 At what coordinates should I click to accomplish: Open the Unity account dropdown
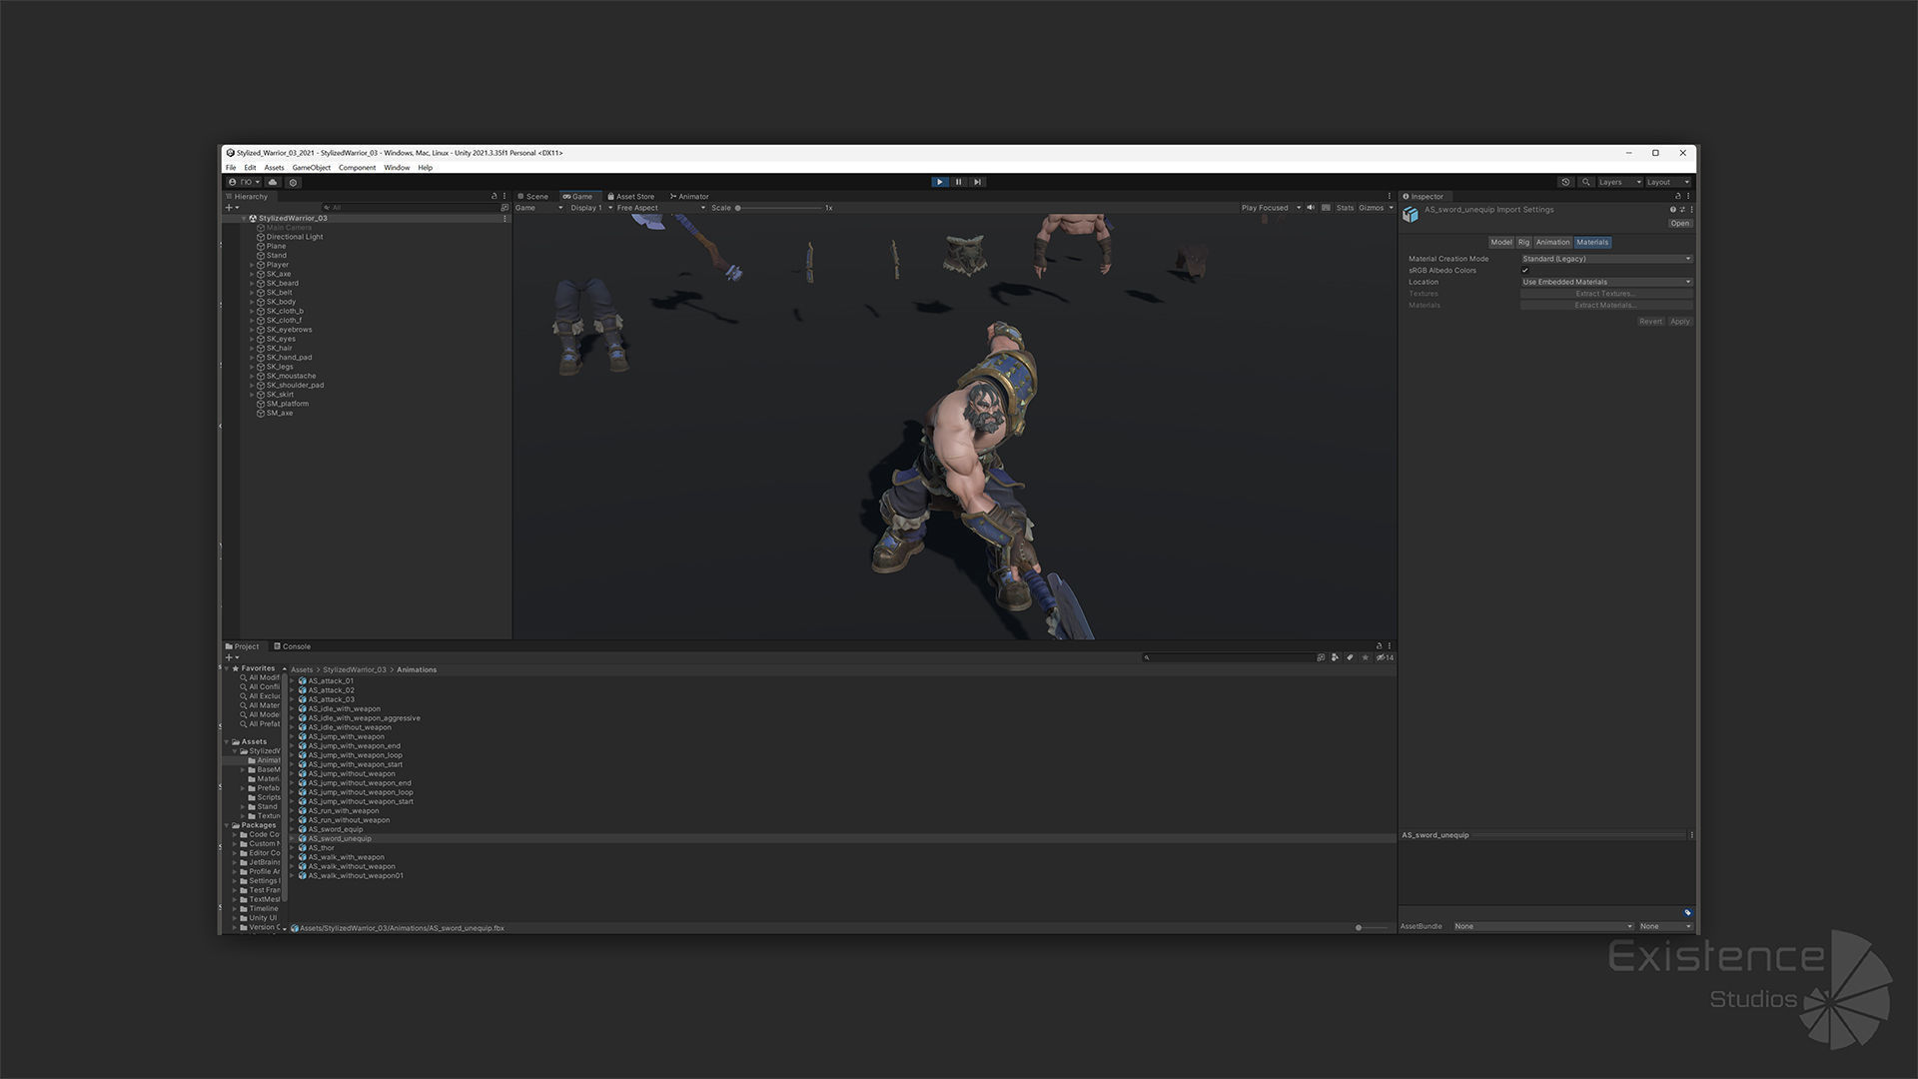[244, 182]
